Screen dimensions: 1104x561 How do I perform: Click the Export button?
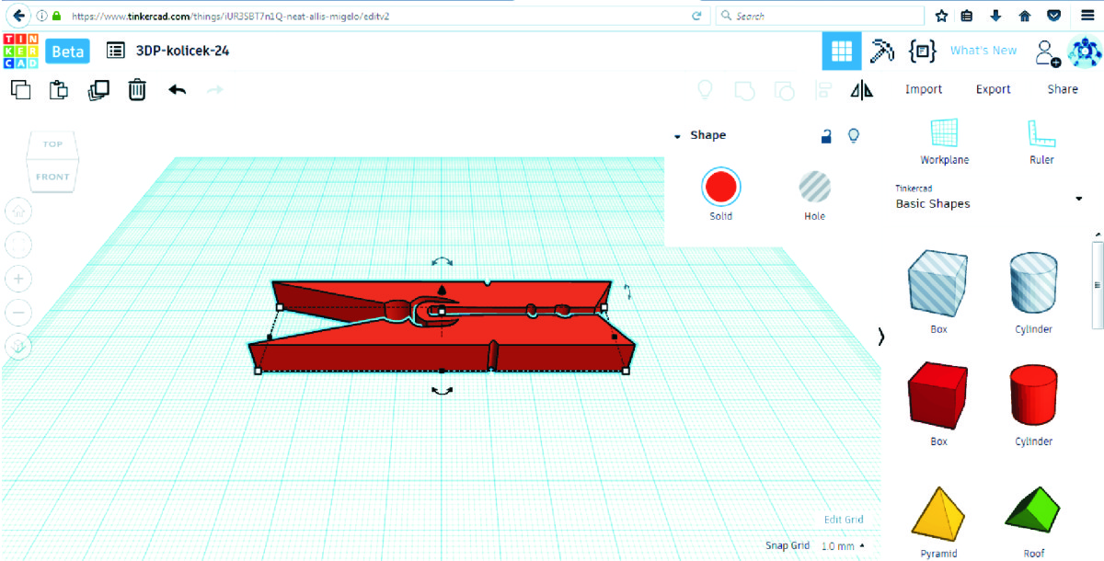pos(994,90)
